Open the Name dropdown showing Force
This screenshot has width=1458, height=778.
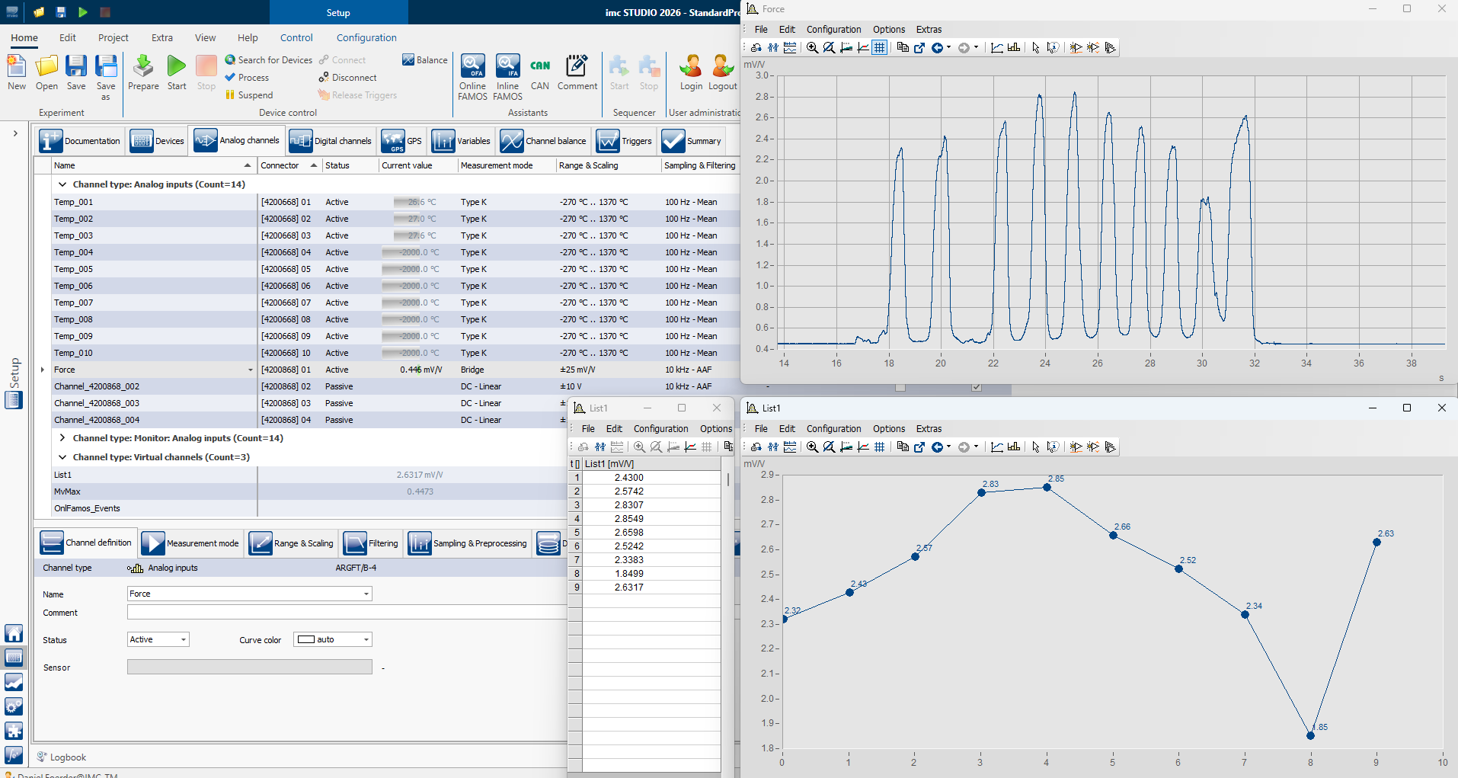point(250,594)
